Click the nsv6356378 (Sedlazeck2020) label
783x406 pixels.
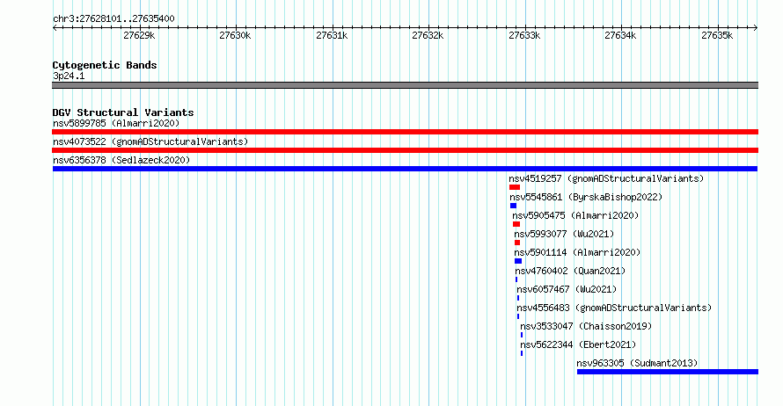point(121,160)
